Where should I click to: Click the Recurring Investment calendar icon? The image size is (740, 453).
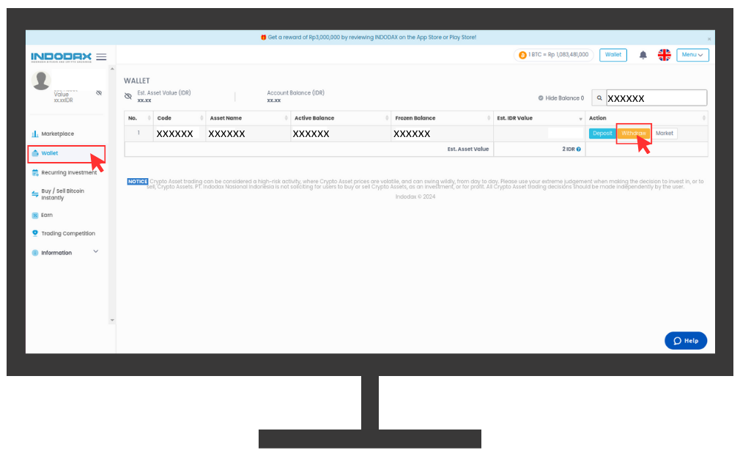pos(35,173)
